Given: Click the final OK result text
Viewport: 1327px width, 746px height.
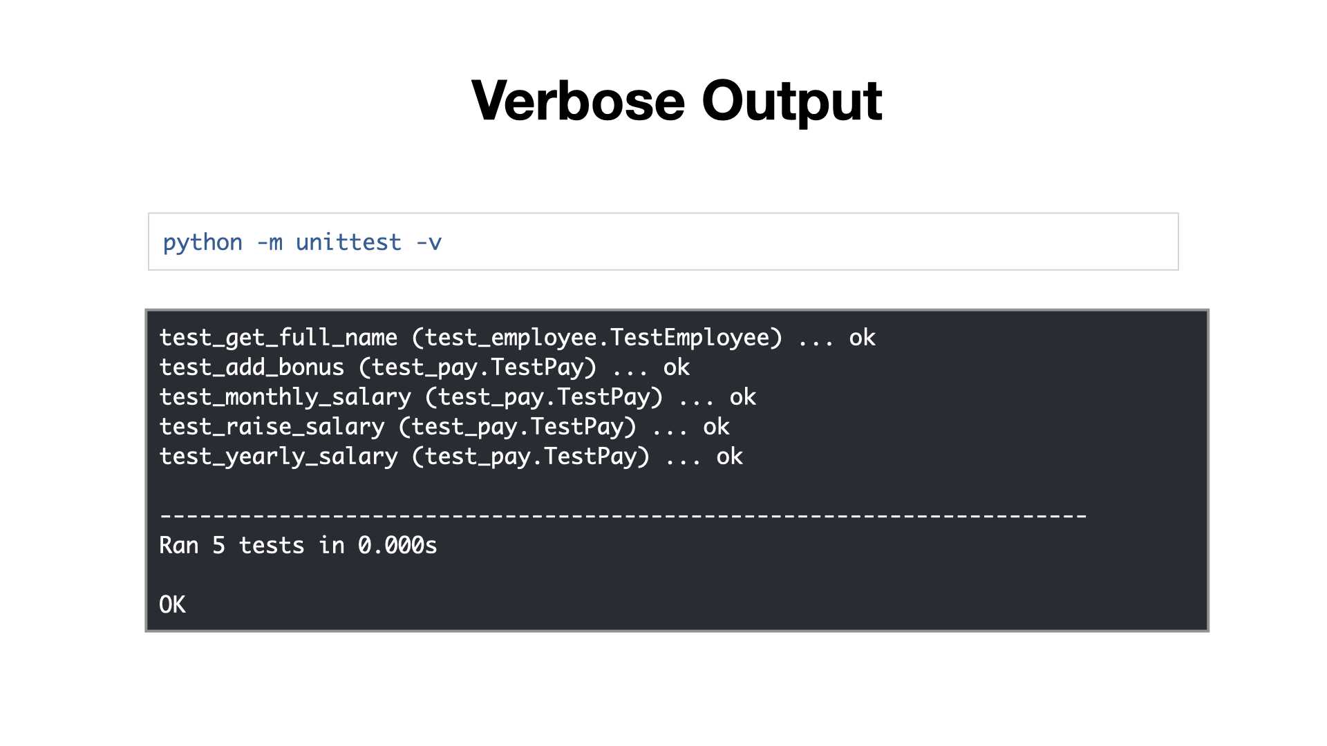Looking at the screenshot, I should pos(172,605).
